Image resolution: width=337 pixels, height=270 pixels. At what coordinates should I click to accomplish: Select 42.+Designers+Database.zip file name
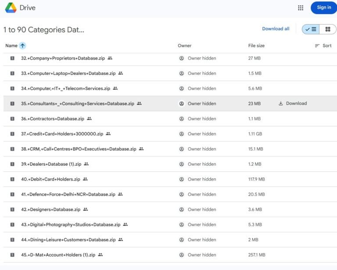[51, 210]
